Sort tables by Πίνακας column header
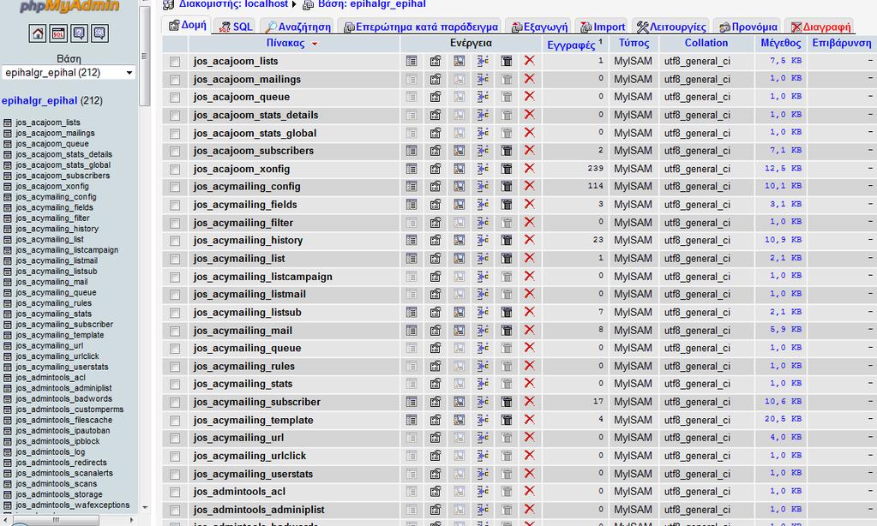Screen dimensions: 877x526 (x=285, y=43)
